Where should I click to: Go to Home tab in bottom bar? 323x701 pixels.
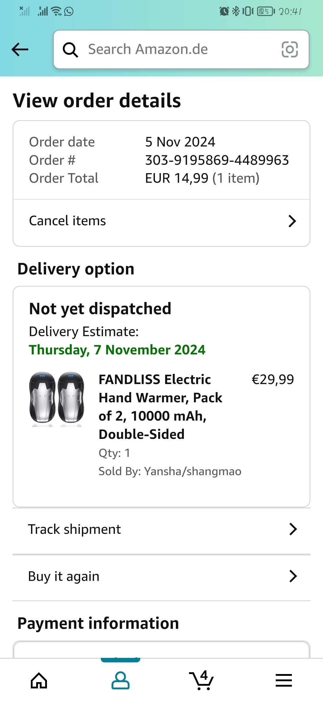(39, 680)
